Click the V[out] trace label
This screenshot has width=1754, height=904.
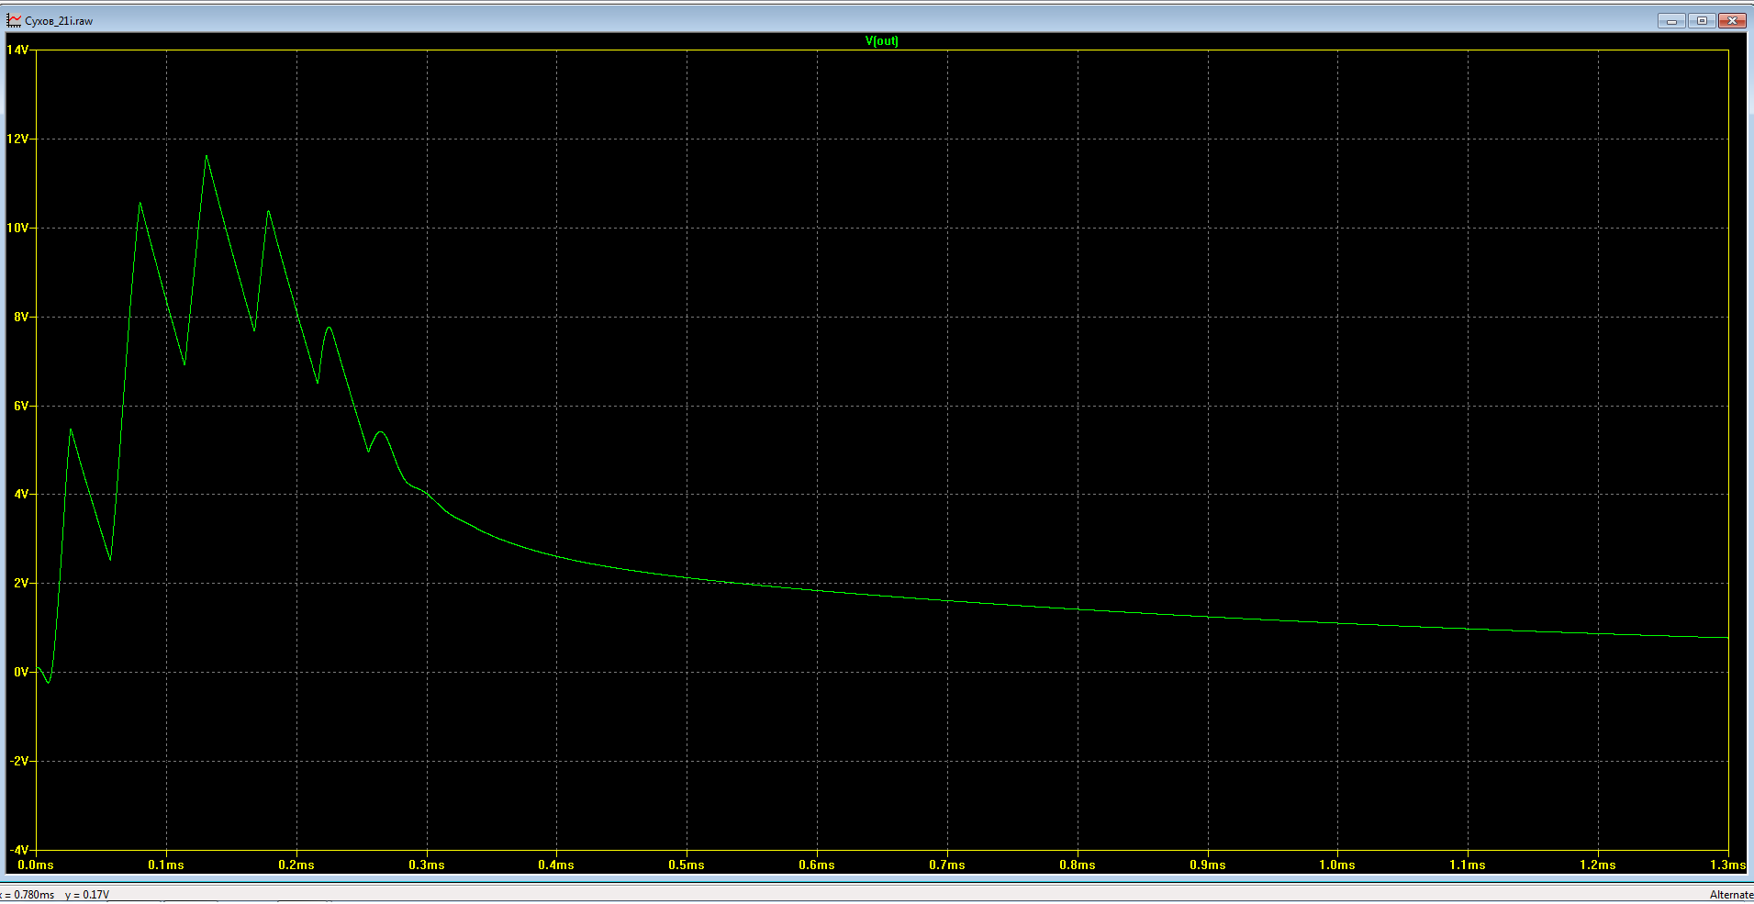tap(881, 40)
